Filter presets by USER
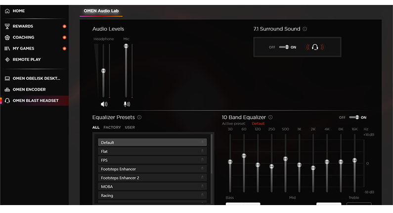This screenshot has width=393, height=213. 130,127
